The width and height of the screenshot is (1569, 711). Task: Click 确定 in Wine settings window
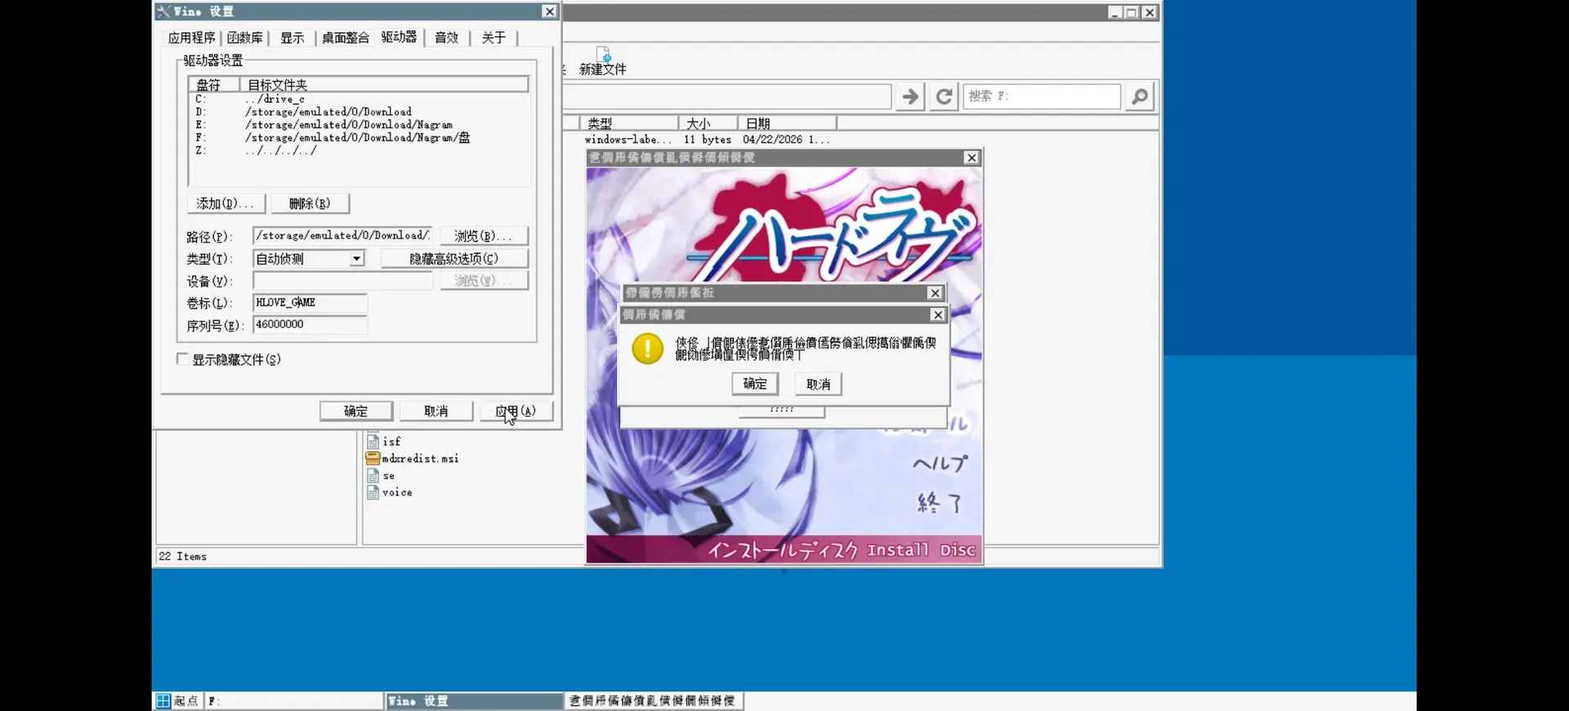point(355,411)
